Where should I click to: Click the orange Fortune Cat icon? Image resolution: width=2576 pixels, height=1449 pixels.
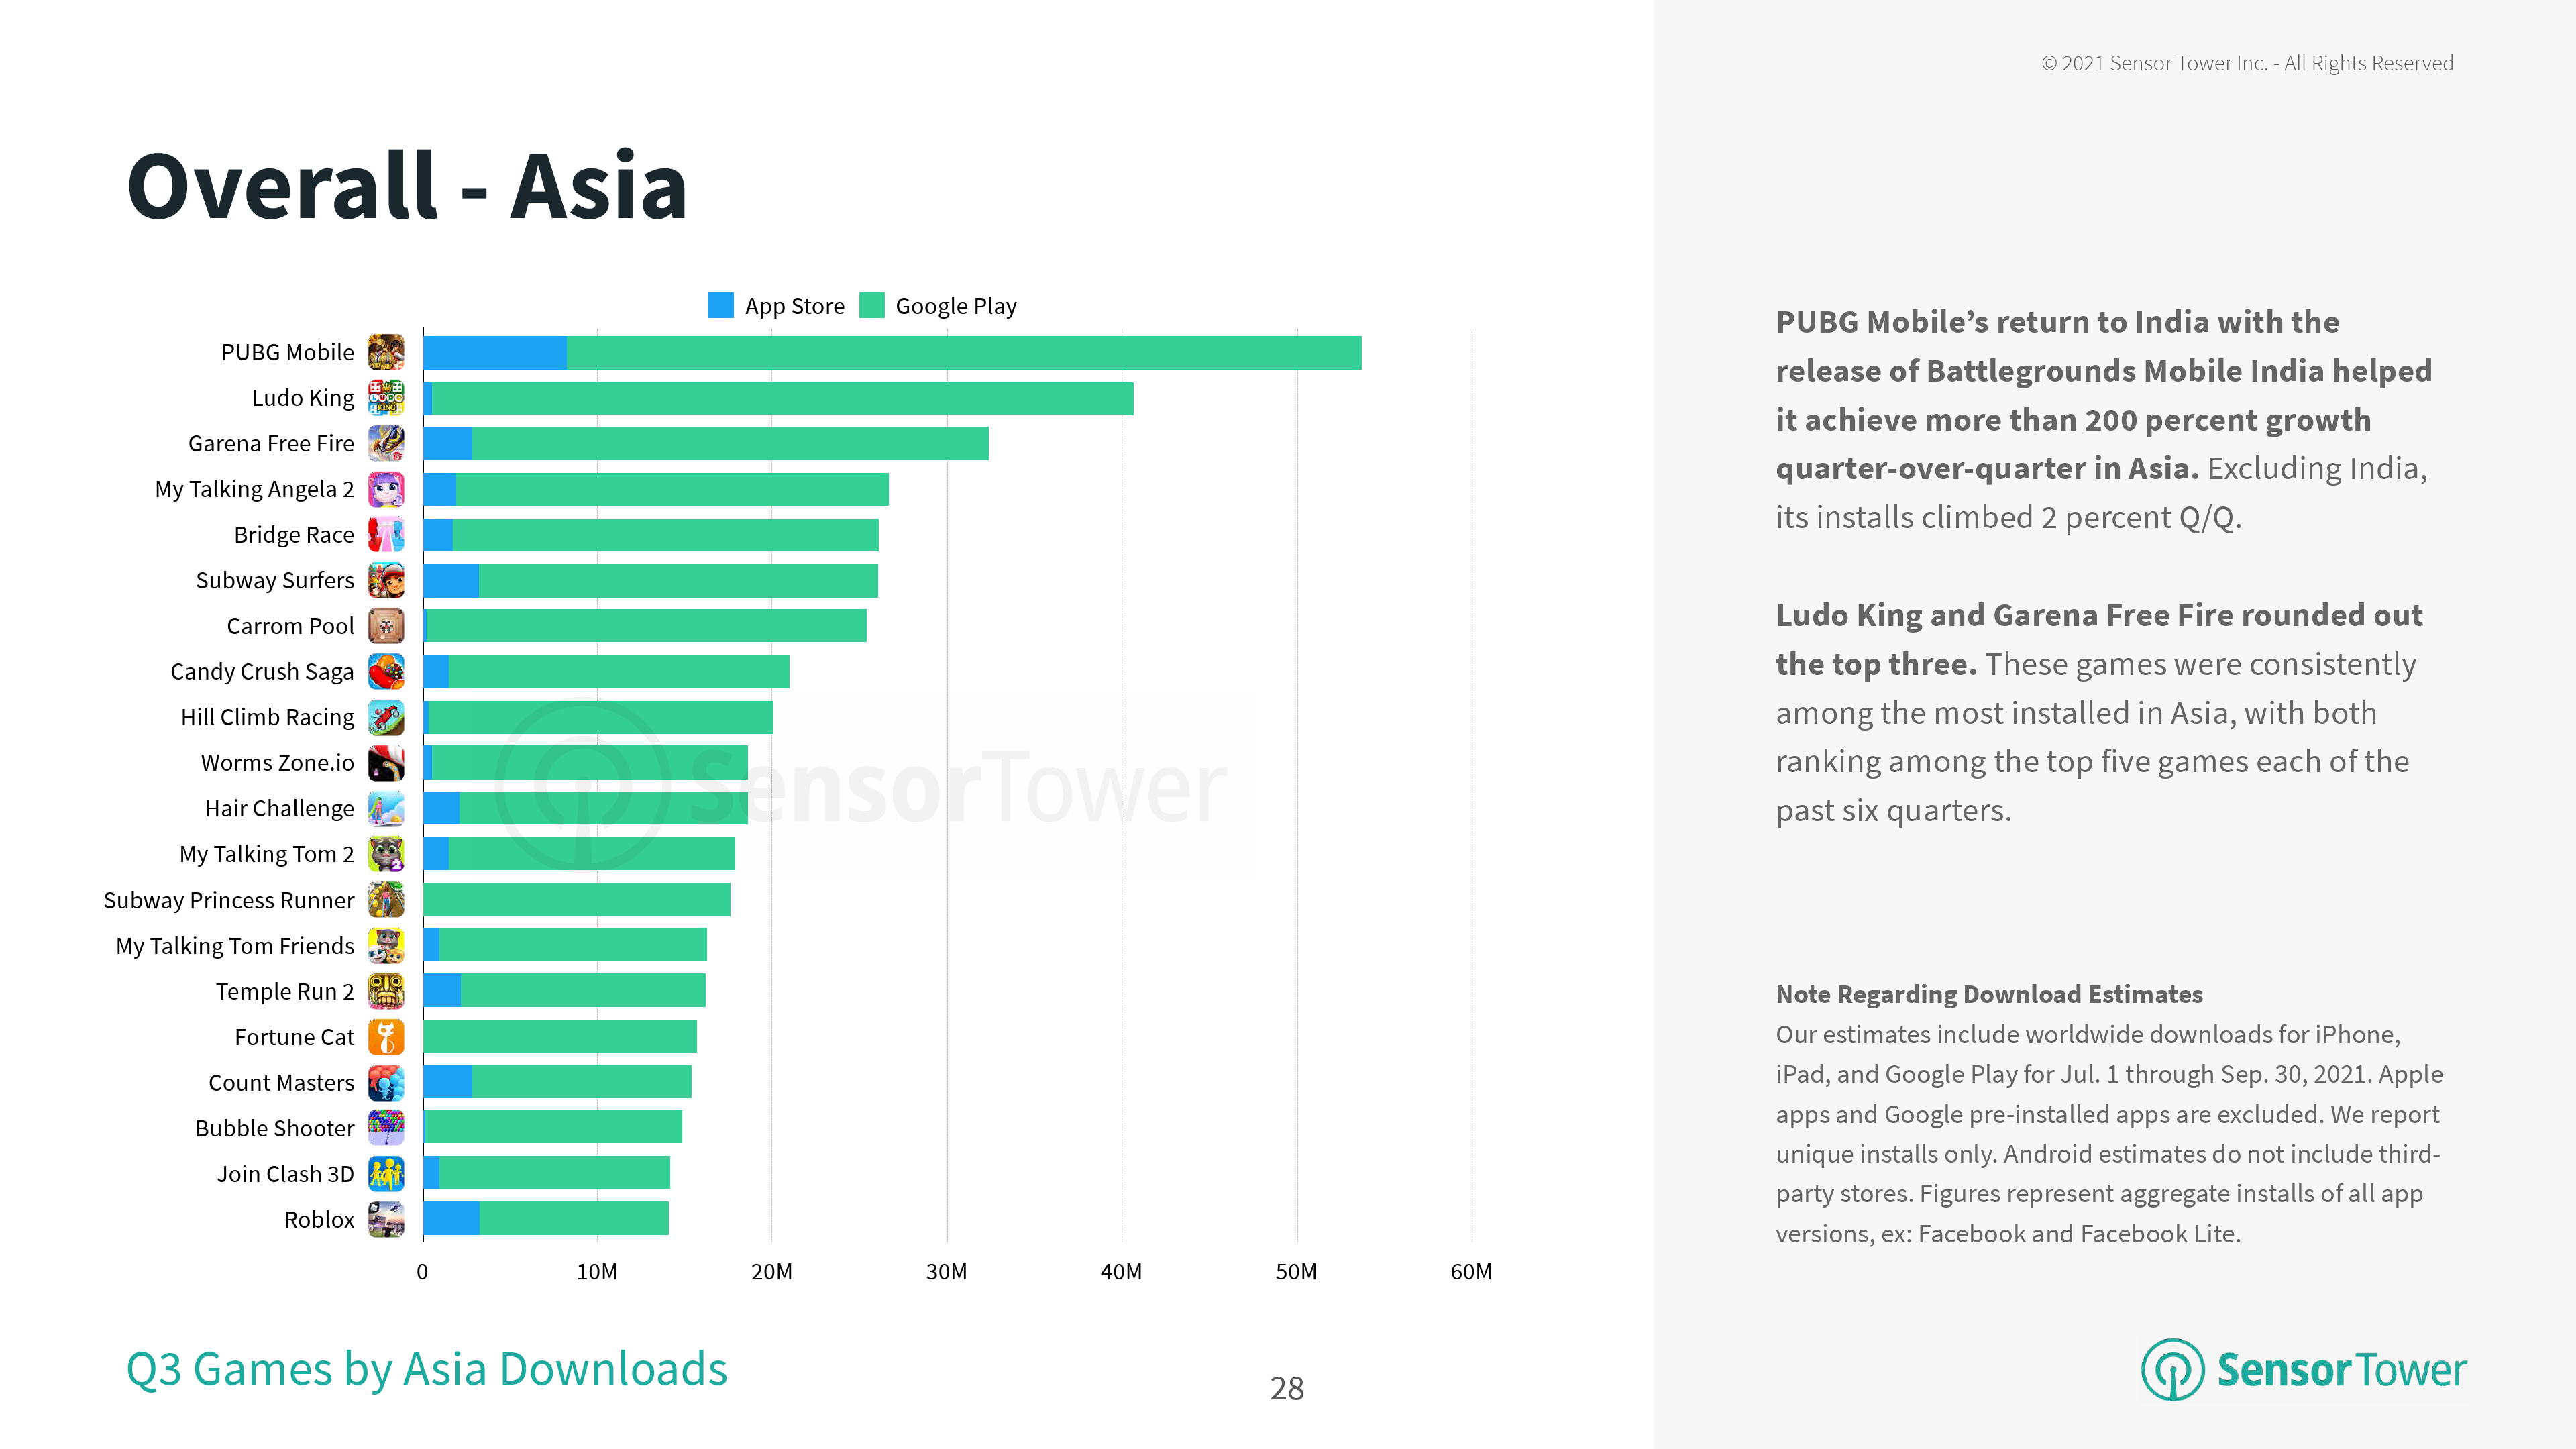(x=386, y=1037)
